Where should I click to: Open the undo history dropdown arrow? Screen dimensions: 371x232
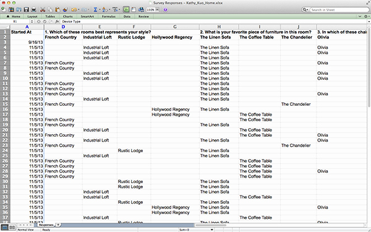(79, 10)
